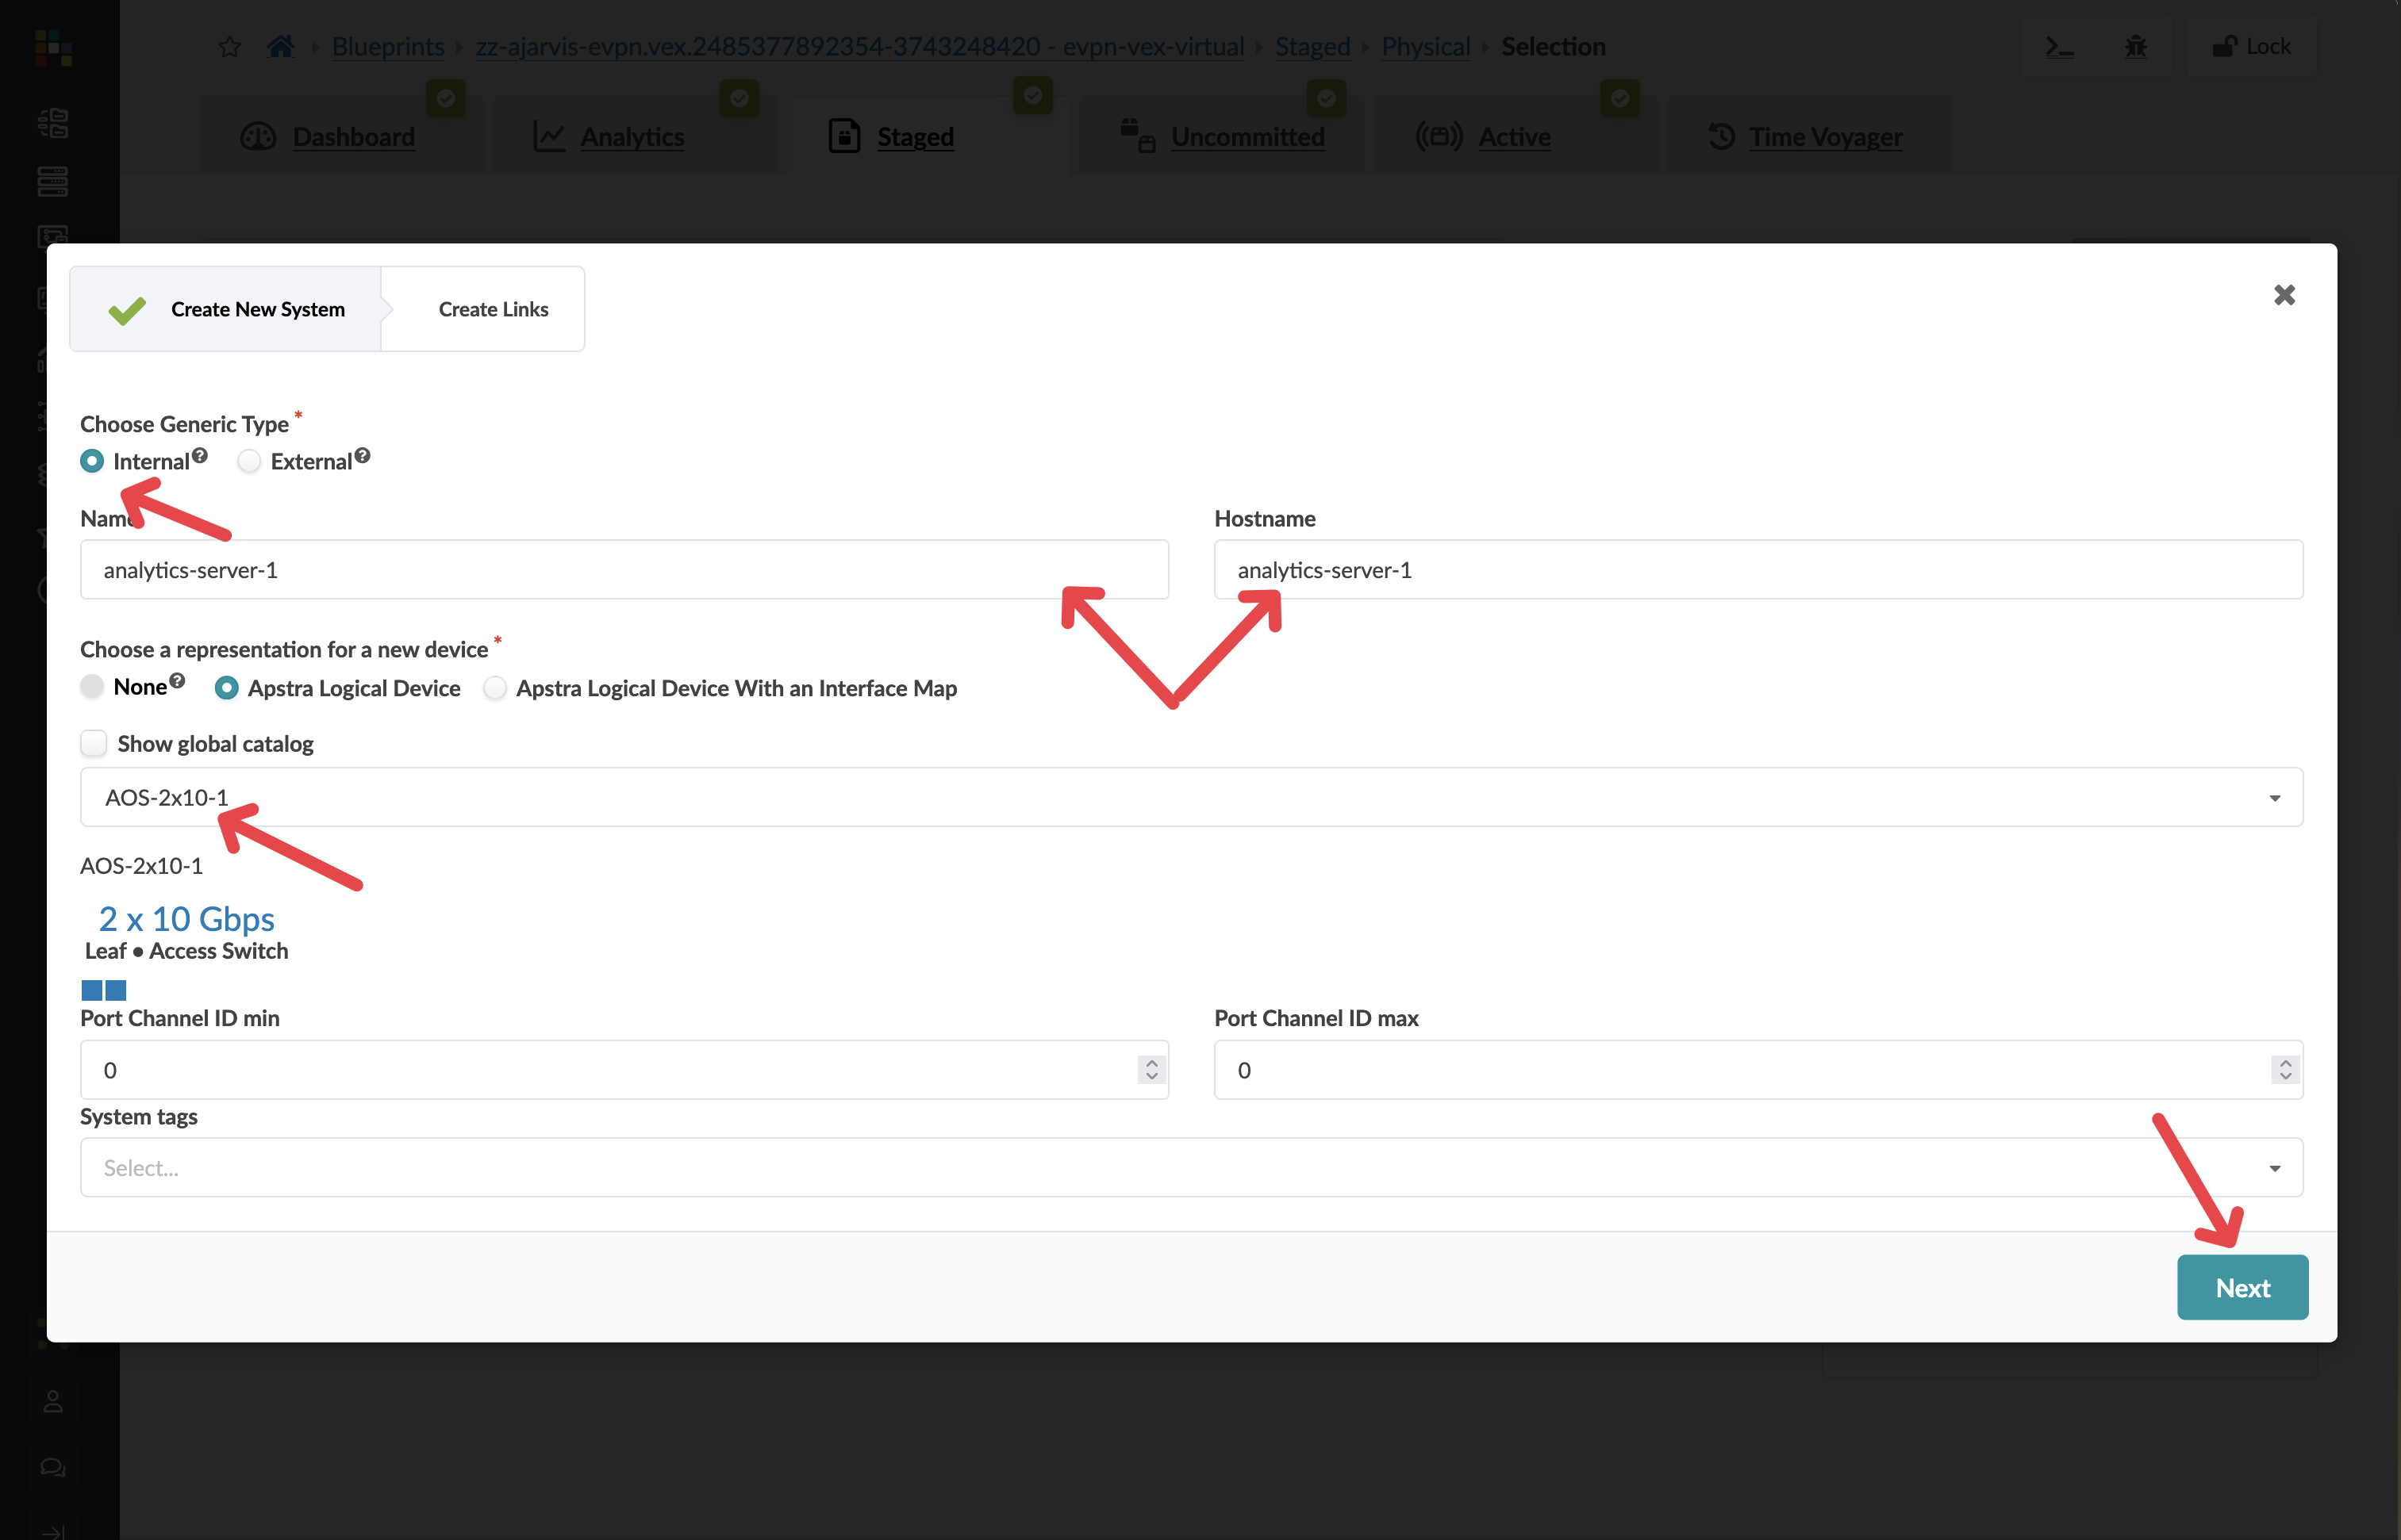Screen dimensions: 2401x1540
Task: Open the Apstra apps grid logo top left
Action: pyautogui.click(x=52, y=48)
